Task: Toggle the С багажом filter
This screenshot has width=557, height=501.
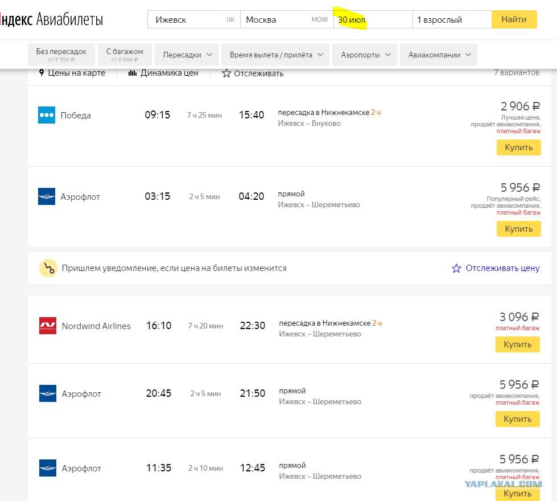Action: pyautogui.click(x=125, y=55)
